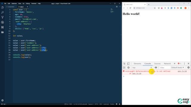Activate the DevTools inspect element tool
The width and height of the screenshot is (191, 107).
pos(124,64)
